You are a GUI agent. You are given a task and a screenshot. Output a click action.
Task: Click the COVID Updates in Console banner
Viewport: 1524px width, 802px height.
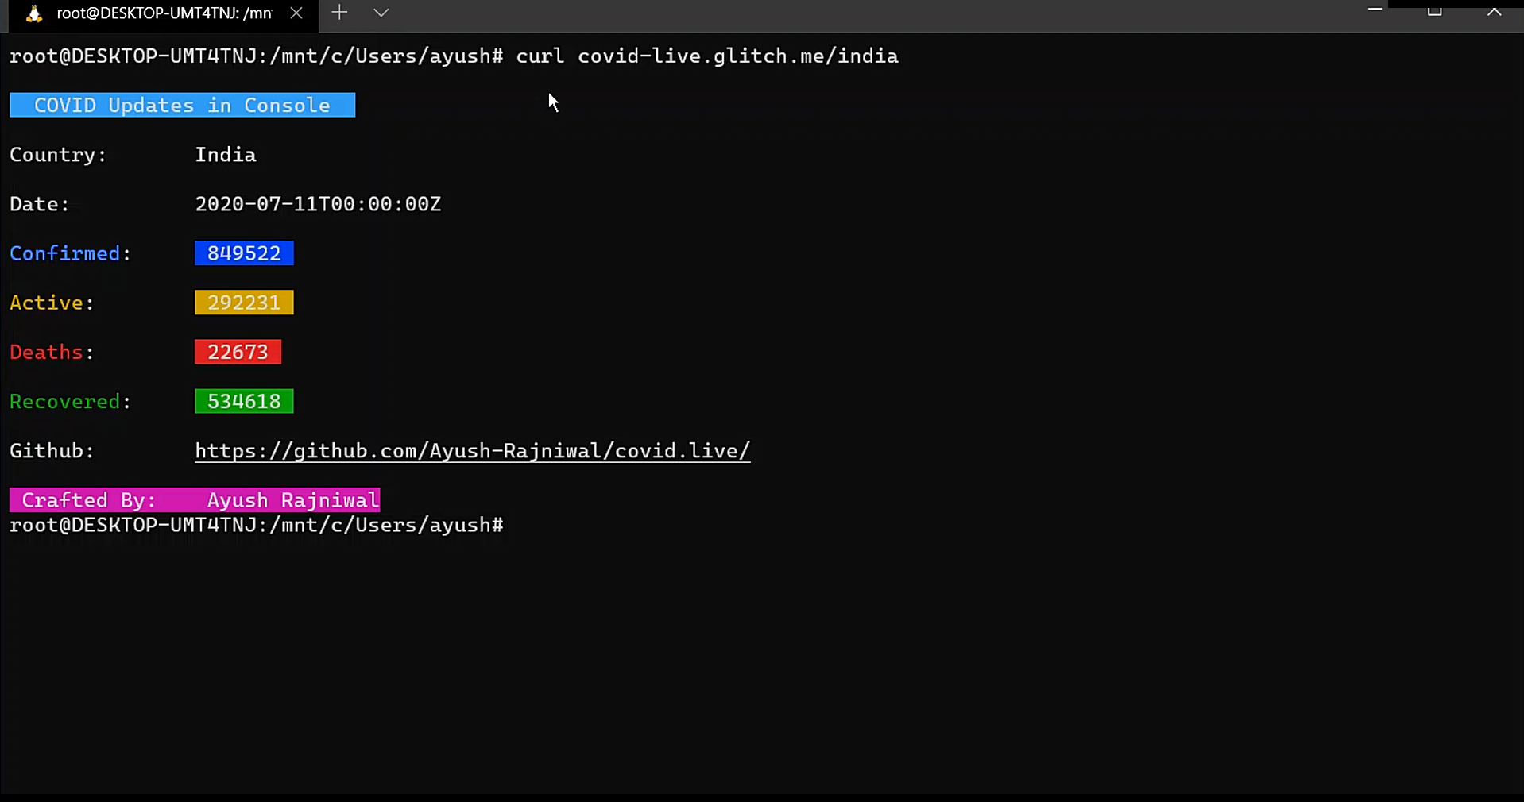pos(182,105)
